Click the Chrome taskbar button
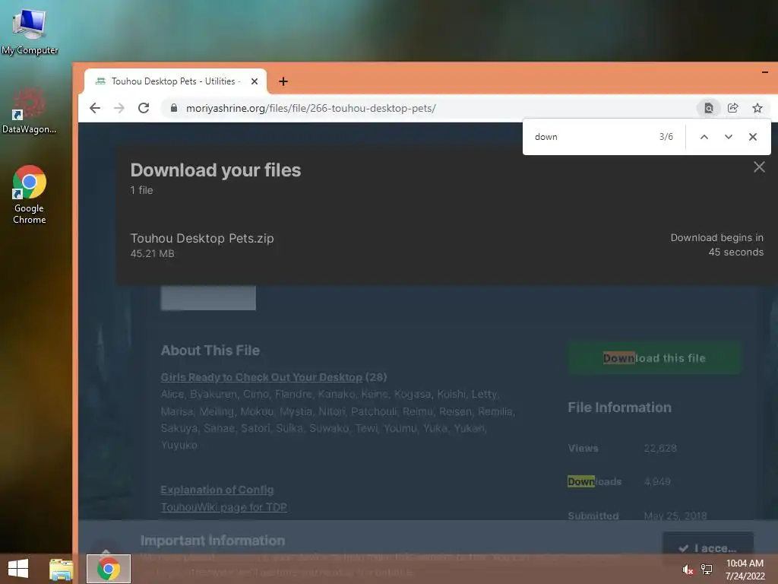This screenshot has width=778, height=584. tap(109, 569)
